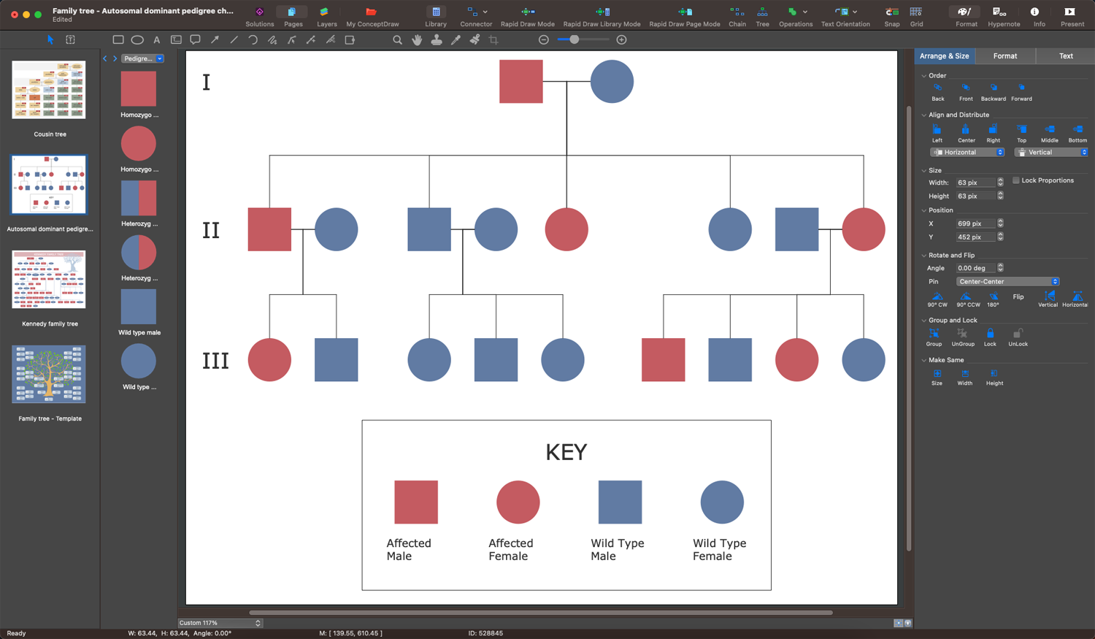The height and width of the screenshot is (639, 1095).
Task: Start Present mode
Action: pos(1072,17)
